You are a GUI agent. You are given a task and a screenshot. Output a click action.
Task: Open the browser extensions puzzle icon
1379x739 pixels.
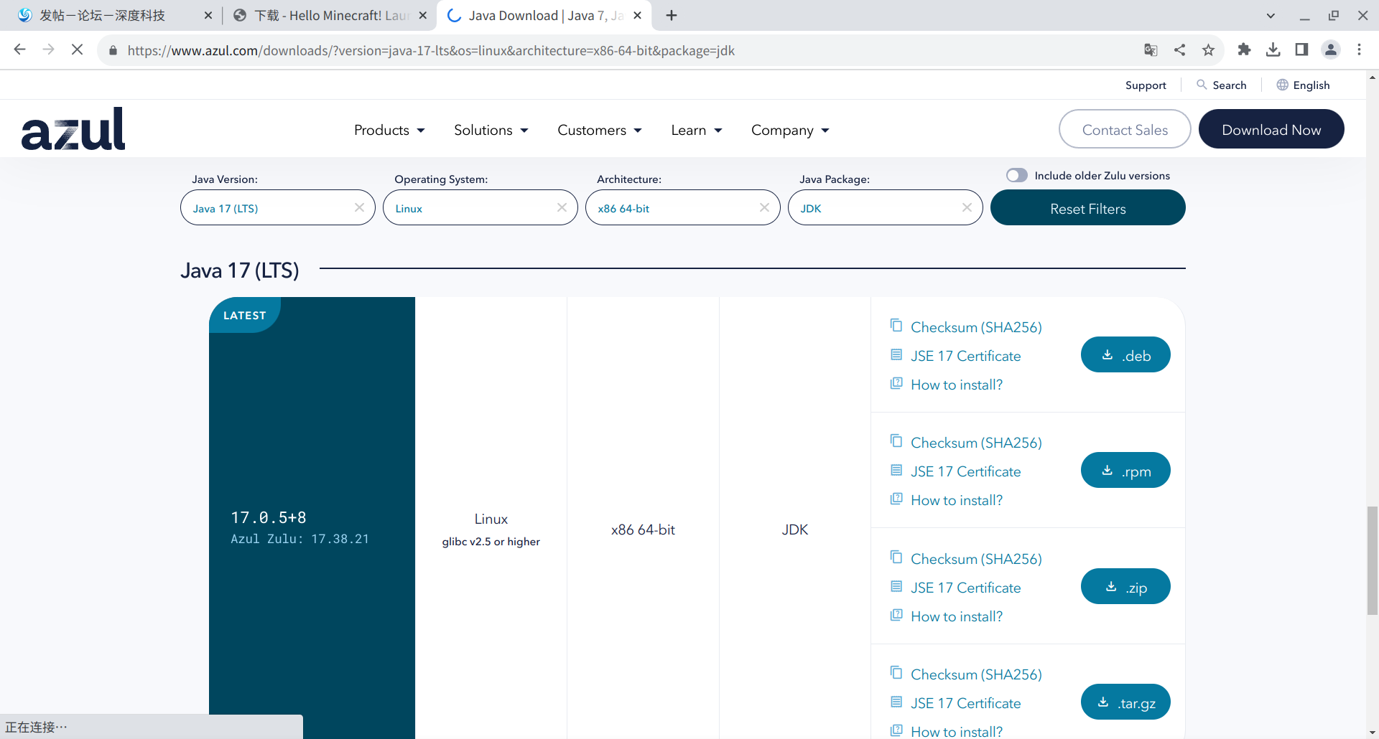[1244, 50]
